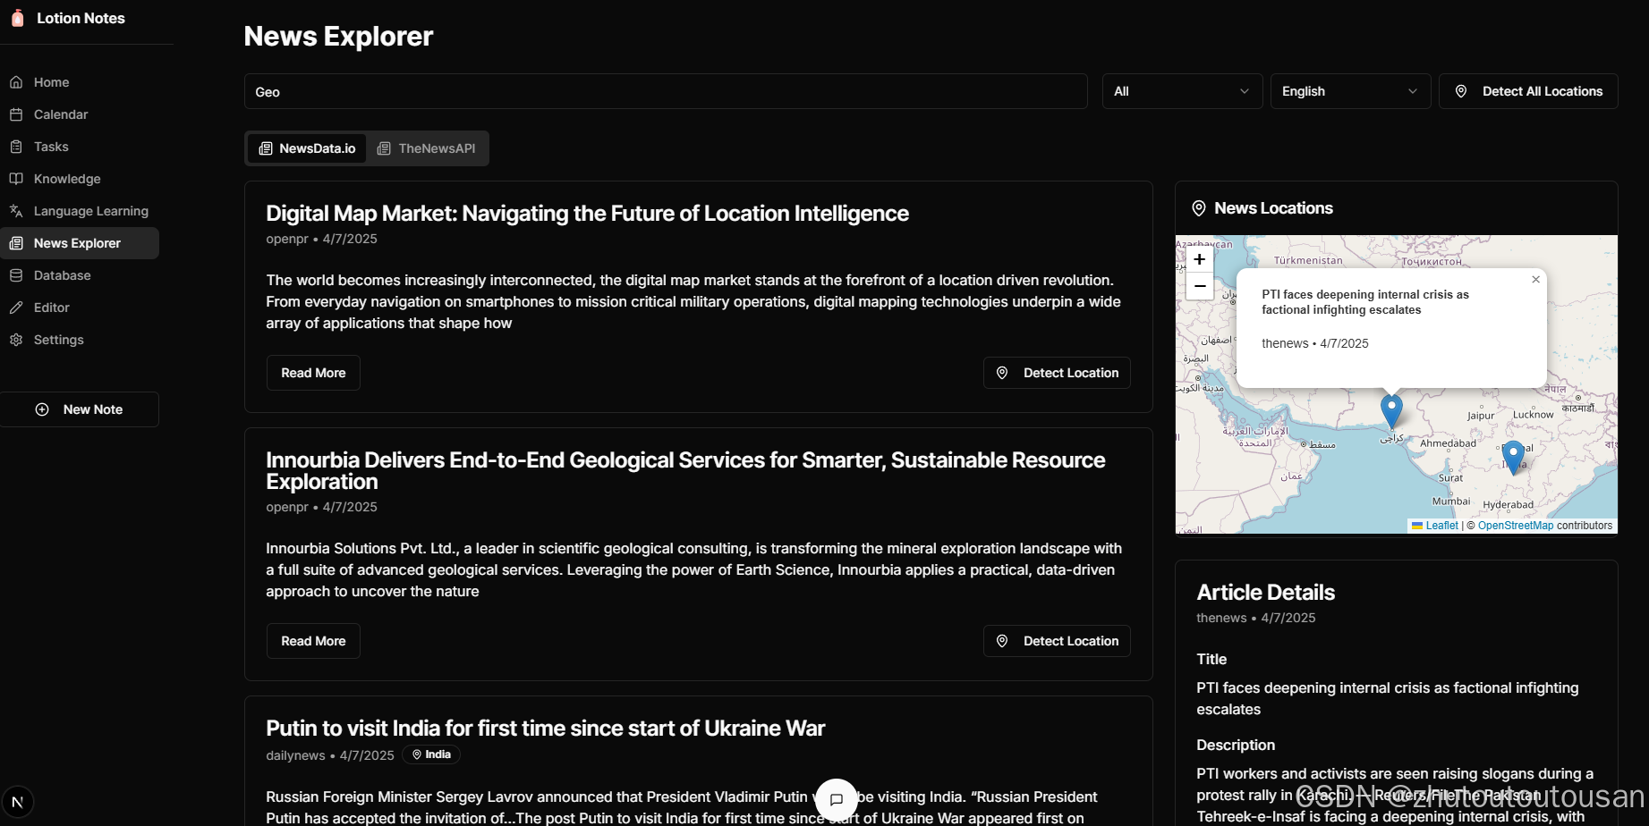
Task: Click the pin icon in Detect All Locations
Action: coord(1461,91)
